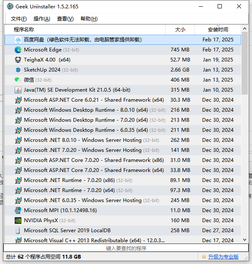Click SQL Server 2019 LocalDB icon
Screen dimensions: 252x264
coord(18,231)
